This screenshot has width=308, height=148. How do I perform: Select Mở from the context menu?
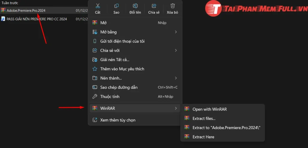click(135, 23)
